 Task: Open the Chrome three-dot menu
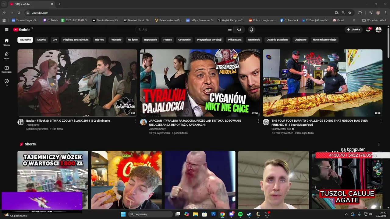pyautogui.click(x=385, y=13)
